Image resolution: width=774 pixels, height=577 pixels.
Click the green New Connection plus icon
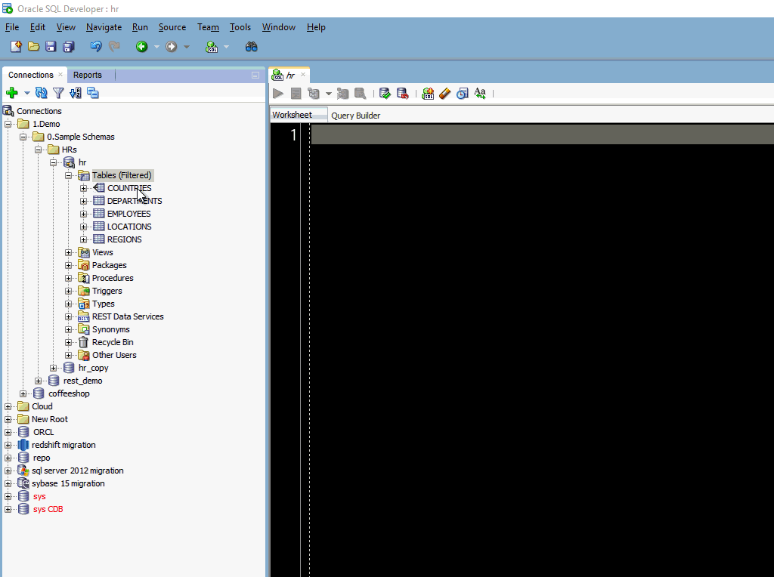11,93
